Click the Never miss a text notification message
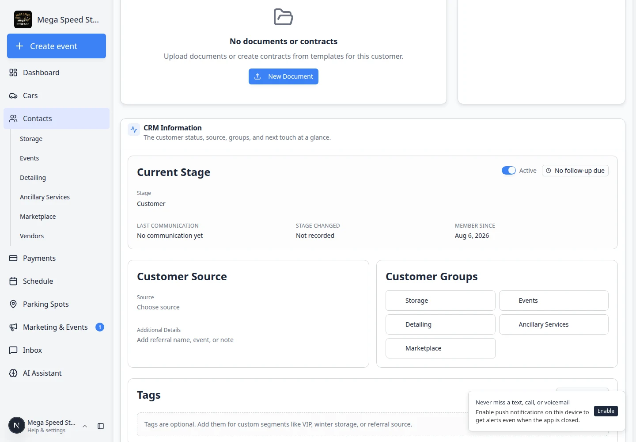Image resolution: width=636 pixels, height=442 pixels. (x=522, y=402)
